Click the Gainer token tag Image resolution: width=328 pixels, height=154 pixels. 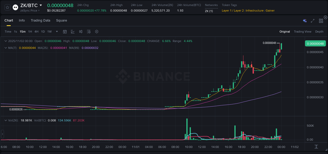click(270, 11)
